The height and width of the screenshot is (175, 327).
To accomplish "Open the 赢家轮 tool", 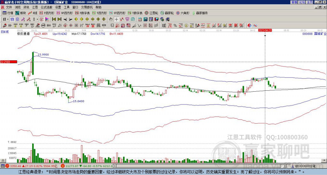I will tap(167, 13).
